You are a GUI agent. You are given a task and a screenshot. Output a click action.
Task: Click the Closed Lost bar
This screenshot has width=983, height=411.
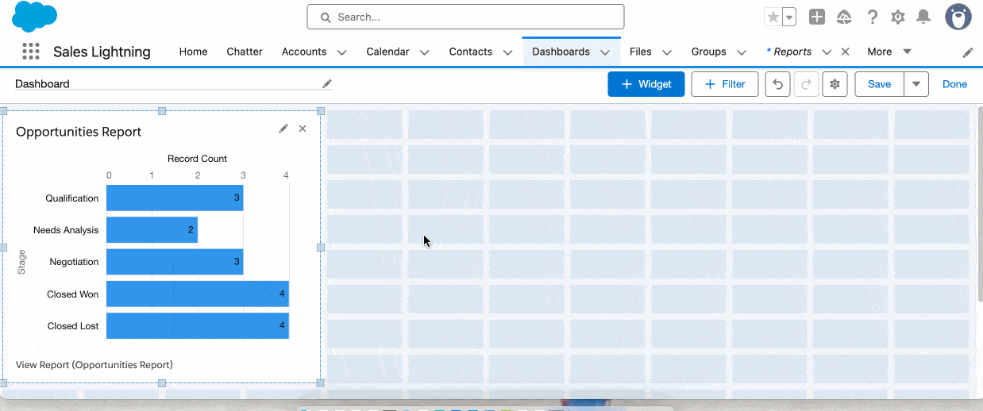pos(198,326)
